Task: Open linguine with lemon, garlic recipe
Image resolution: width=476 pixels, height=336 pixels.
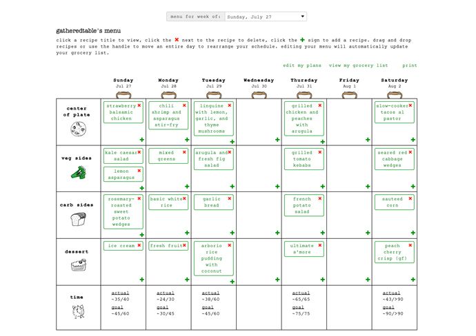Action: point(211,118)
